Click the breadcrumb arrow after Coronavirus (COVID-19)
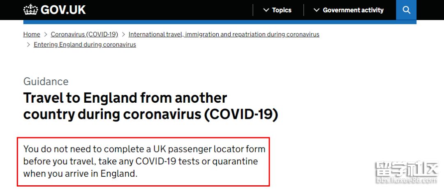 pyautogui.click(x=123, y=35)
